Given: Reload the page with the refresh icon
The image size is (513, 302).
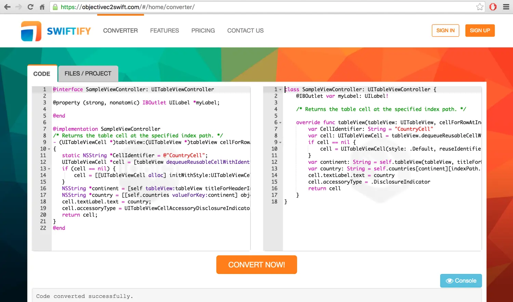Looking at the screenshot, I should coord(30,7).
